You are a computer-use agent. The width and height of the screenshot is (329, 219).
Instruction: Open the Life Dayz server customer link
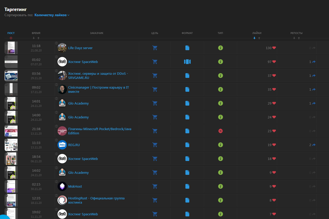pyautogui.click(x=80, y=48)
